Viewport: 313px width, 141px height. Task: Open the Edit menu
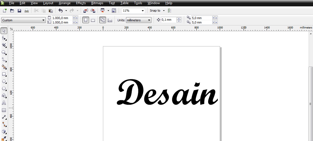click(x=22, y=3)
